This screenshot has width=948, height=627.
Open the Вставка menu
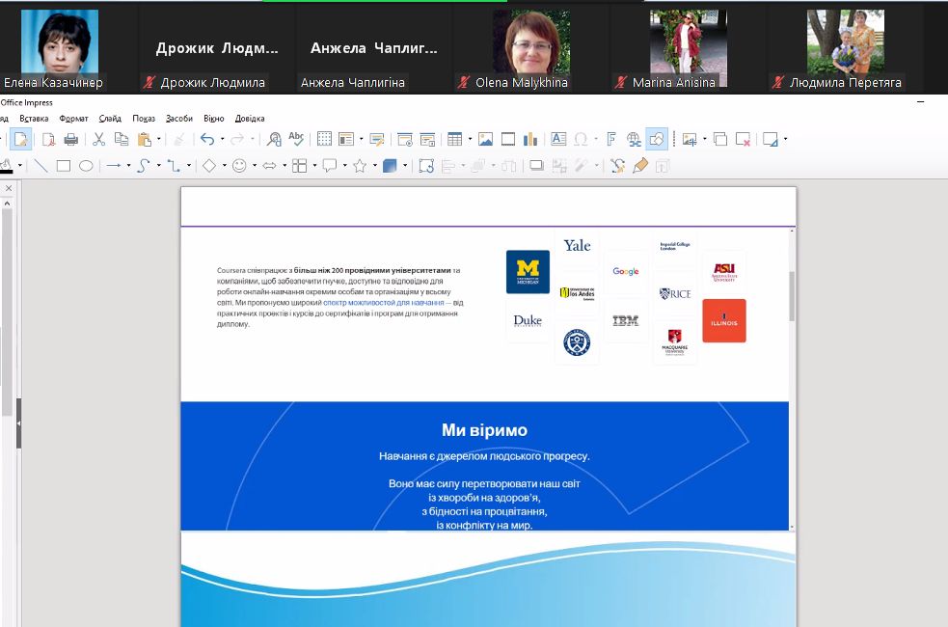point(34,119)
